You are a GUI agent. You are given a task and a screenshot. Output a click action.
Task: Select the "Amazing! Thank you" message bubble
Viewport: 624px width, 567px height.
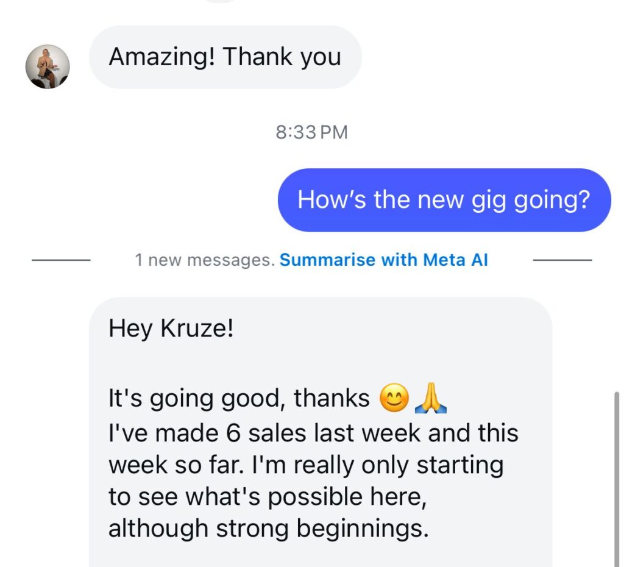click(x=225, y=57)
